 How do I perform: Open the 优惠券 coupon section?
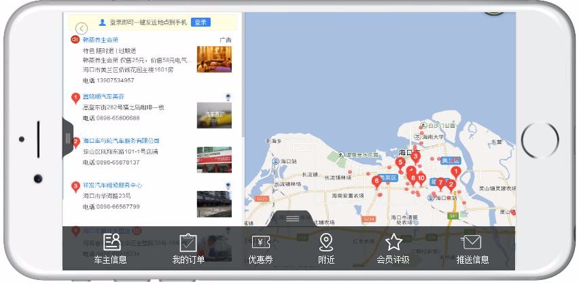(x=261, y=248)
